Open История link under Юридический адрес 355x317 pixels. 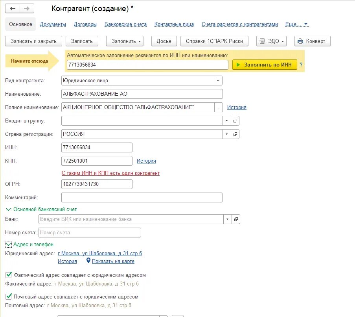click(x=67, y=261)
